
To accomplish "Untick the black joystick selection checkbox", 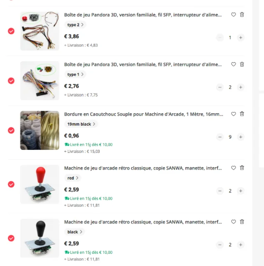I will pos(11,238).
